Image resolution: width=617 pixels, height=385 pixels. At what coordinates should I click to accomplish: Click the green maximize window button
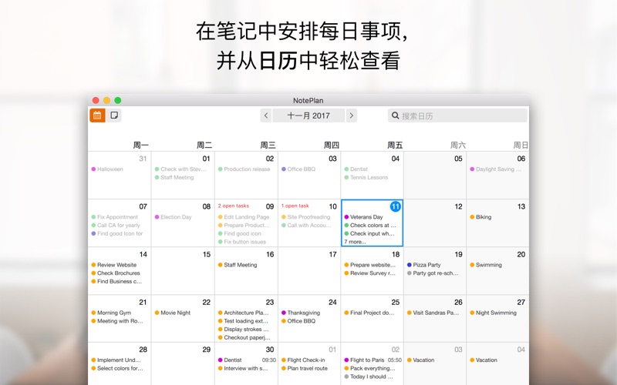[x=118, y=100]
